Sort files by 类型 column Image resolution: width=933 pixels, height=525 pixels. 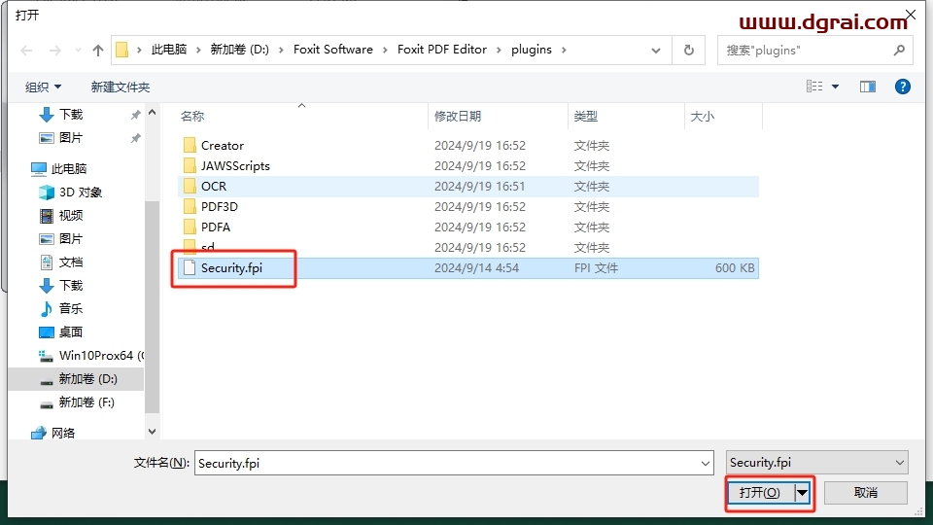click(x=585, y=116)
